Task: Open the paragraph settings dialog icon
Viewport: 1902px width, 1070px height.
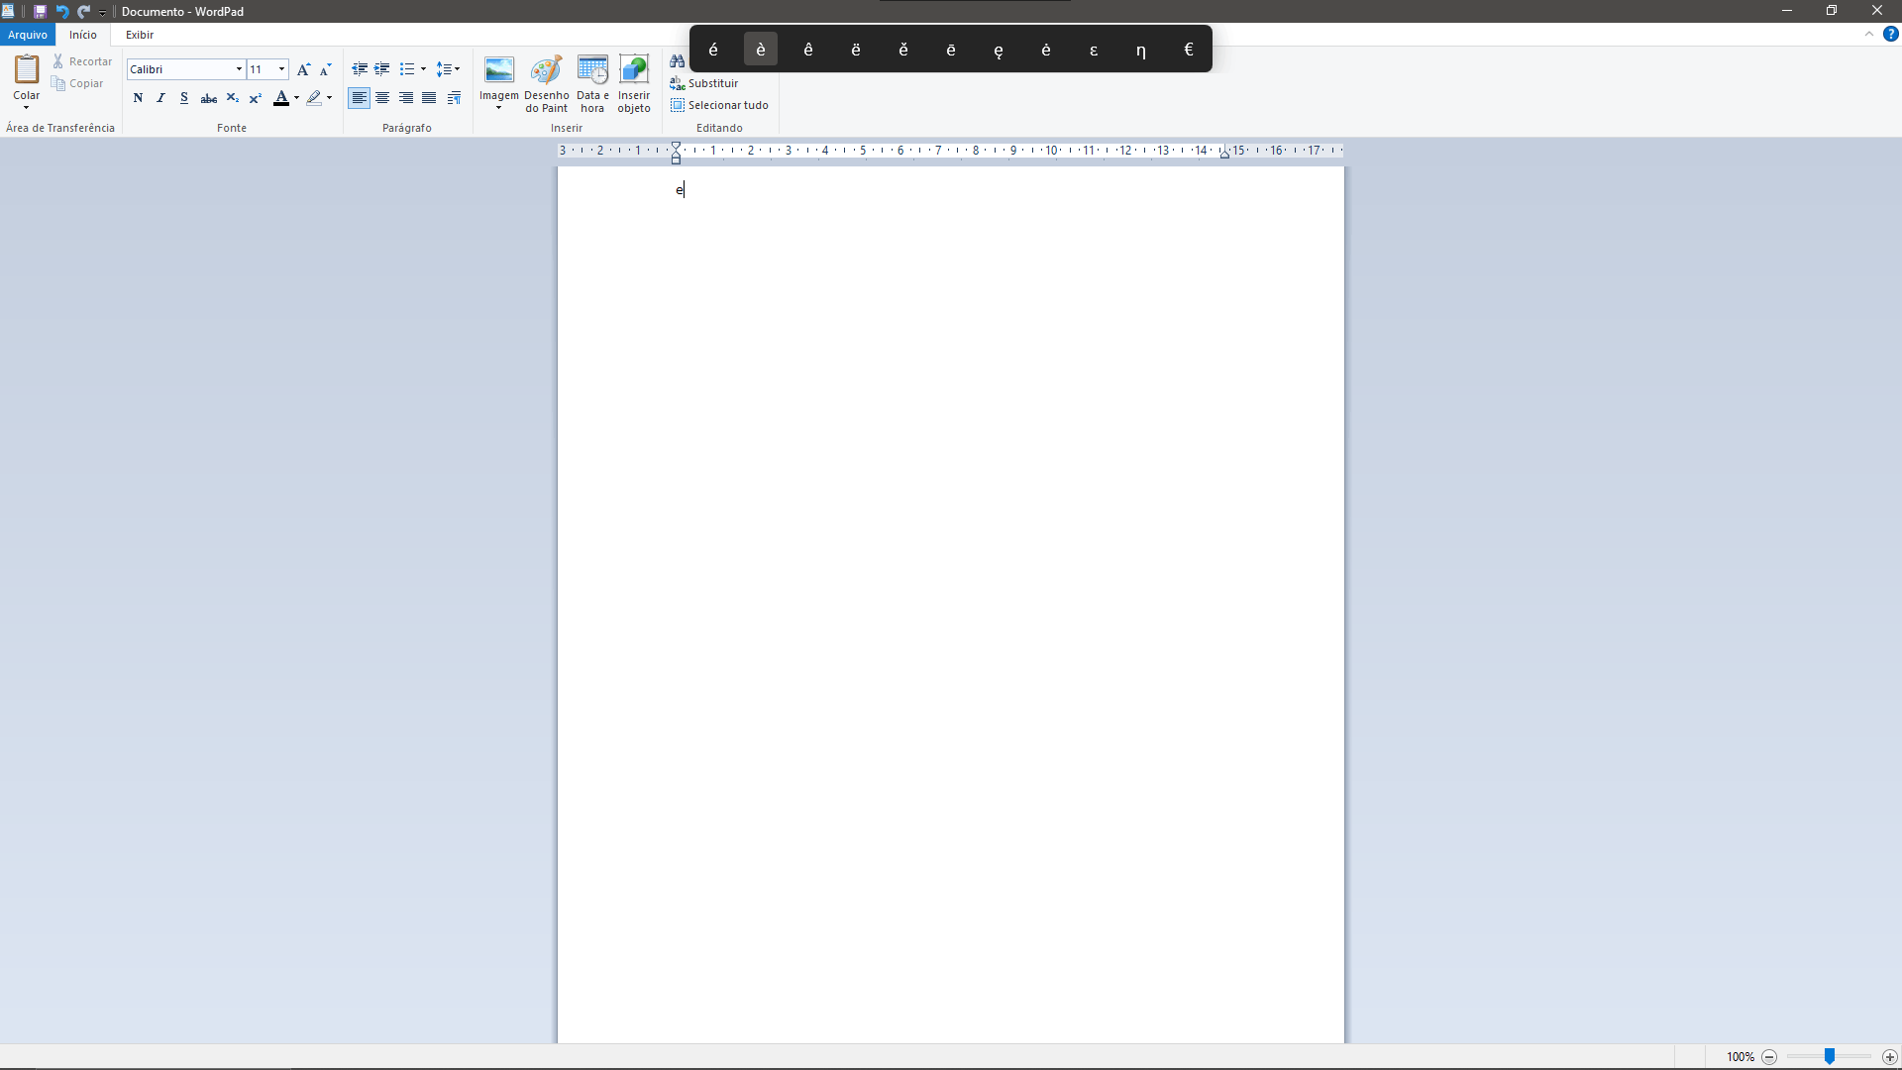Action: tap(454, 98)
